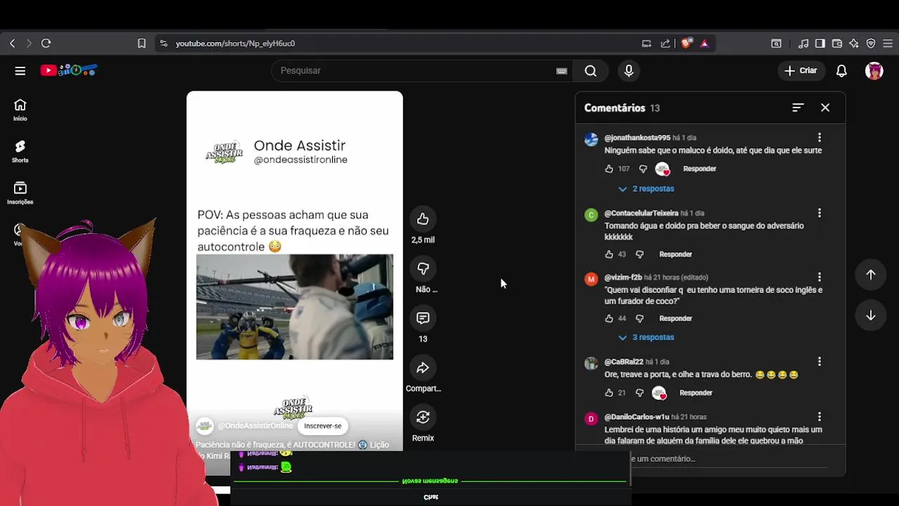Go to next Short with down arrow

coord(870,316)
